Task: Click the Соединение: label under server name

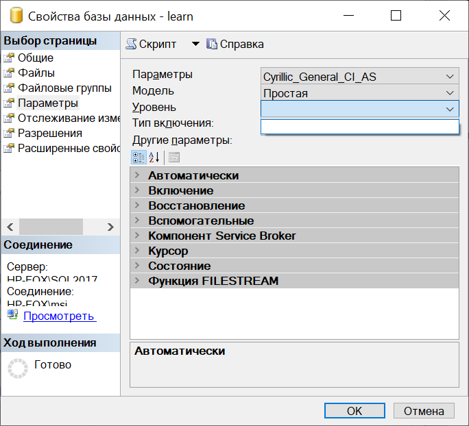Action: pos(40,291)
